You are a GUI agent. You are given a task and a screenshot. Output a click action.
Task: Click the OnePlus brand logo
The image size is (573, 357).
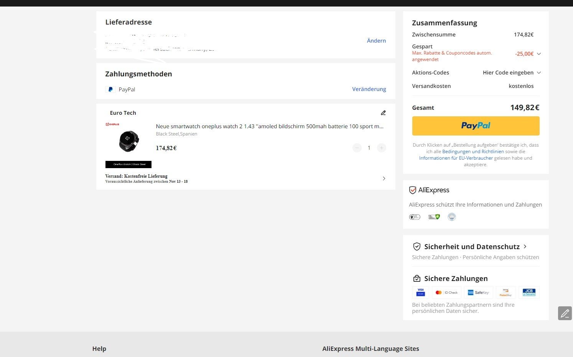pyautogui.click(x=112, y=124)
